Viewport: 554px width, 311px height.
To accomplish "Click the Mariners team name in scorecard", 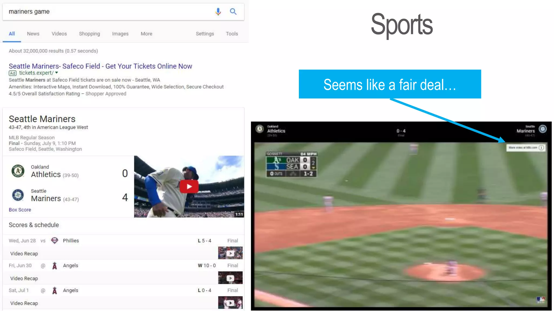I will click(x=46, y=198).
